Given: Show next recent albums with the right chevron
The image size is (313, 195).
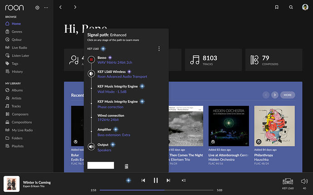Looking at the screenshot, I should pyautogui.click(x=275, y=95).
